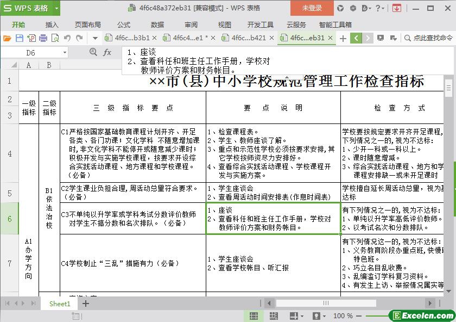Image resolution: width=456 pixels, height=322 pixels.
Task: Click the zoom out minus on zoom slider
Action: (x=359, y=316)
